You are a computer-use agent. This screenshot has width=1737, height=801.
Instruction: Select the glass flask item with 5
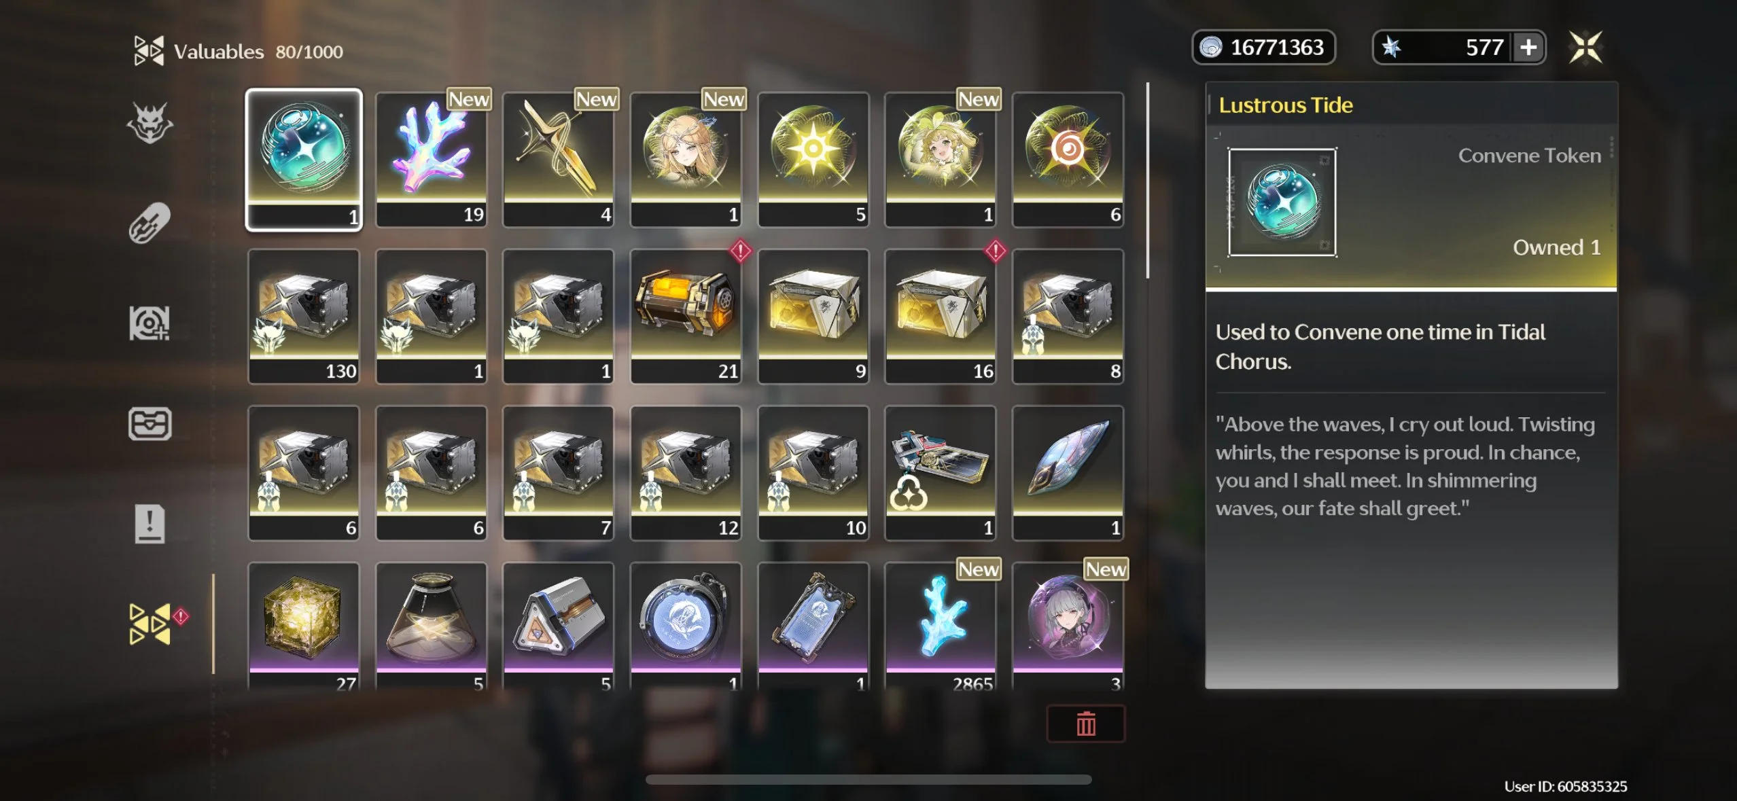[432, 626]
